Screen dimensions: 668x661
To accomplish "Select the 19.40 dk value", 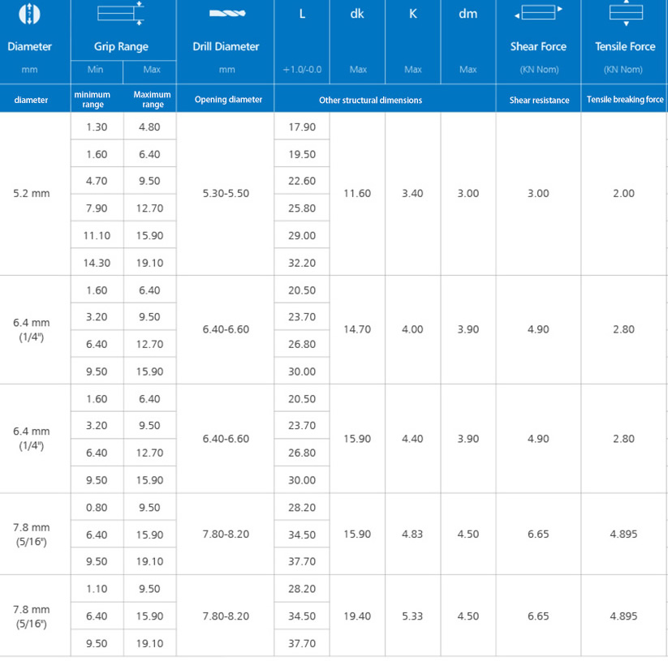I will click(357, 616).
